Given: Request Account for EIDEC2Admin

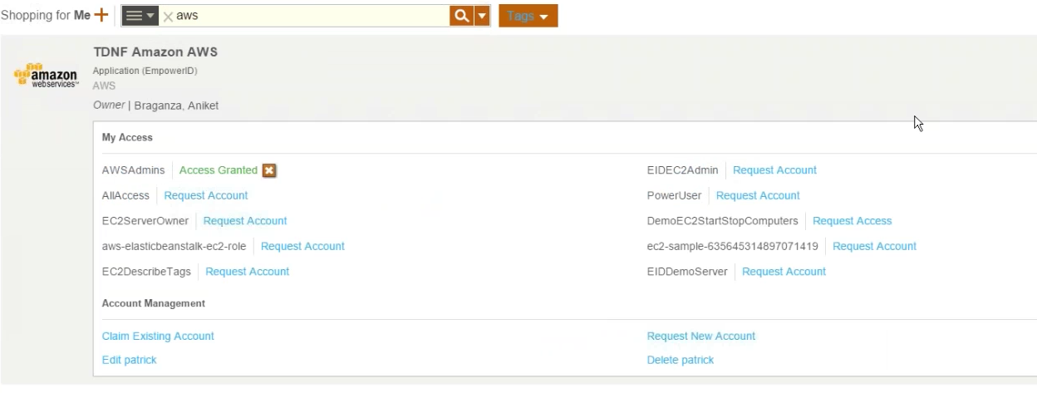Looking at the screenshot, I should [774, 170].
